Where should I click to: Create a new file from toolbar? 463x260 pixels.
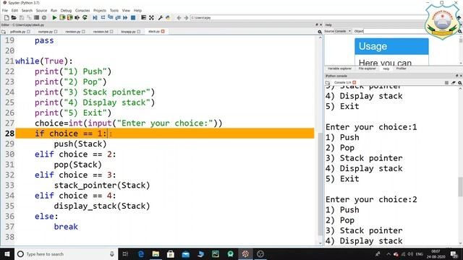coord(7,17)
